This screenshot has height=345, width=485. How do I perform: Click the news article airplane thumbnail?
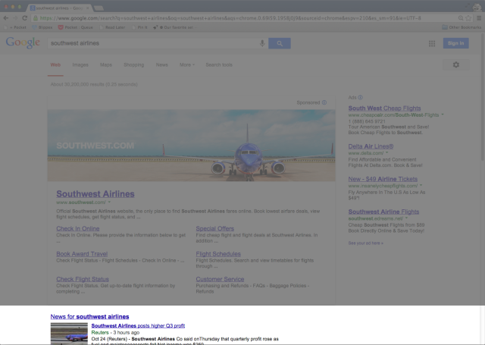(69, 334)
